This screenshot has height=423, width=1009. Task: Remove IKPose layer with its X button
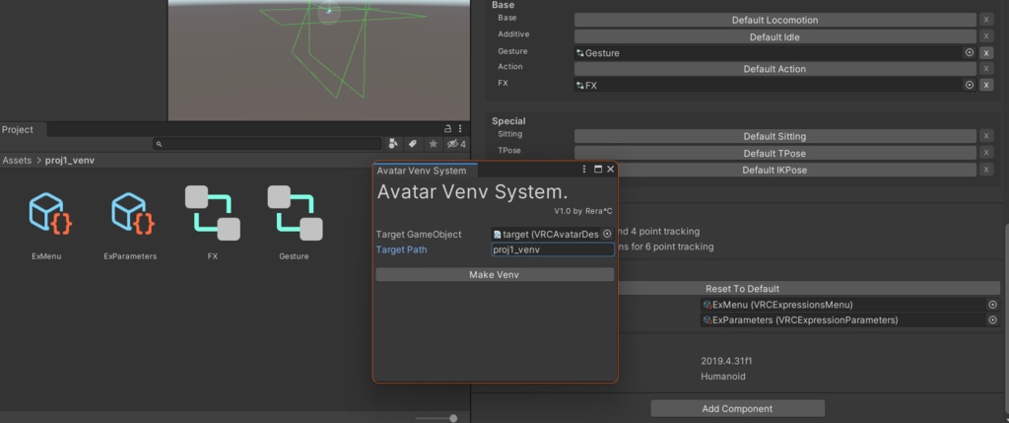[x=986, y=170]
